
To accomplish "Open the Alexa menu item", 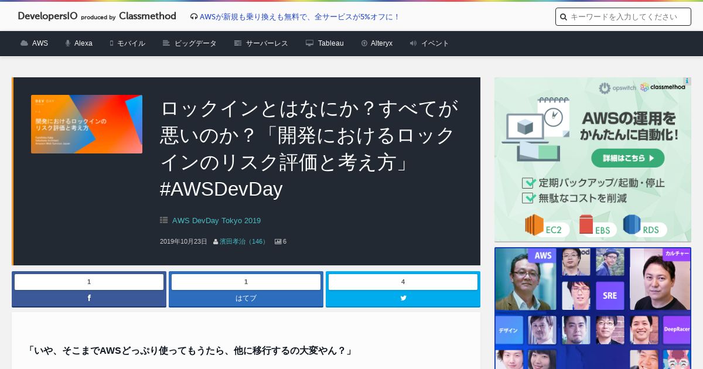I will [x=83, y=43].
